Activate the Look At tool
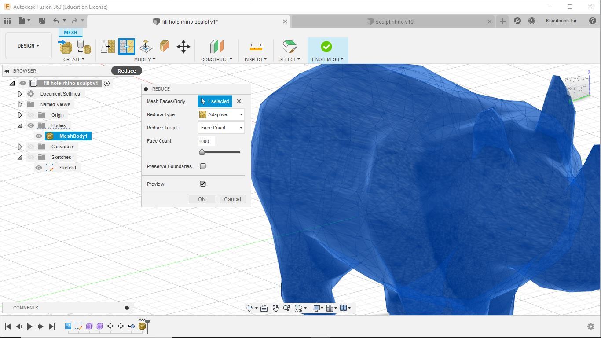Image resolution: width=601 pixels, height=338 pixels. click(264, 308)
